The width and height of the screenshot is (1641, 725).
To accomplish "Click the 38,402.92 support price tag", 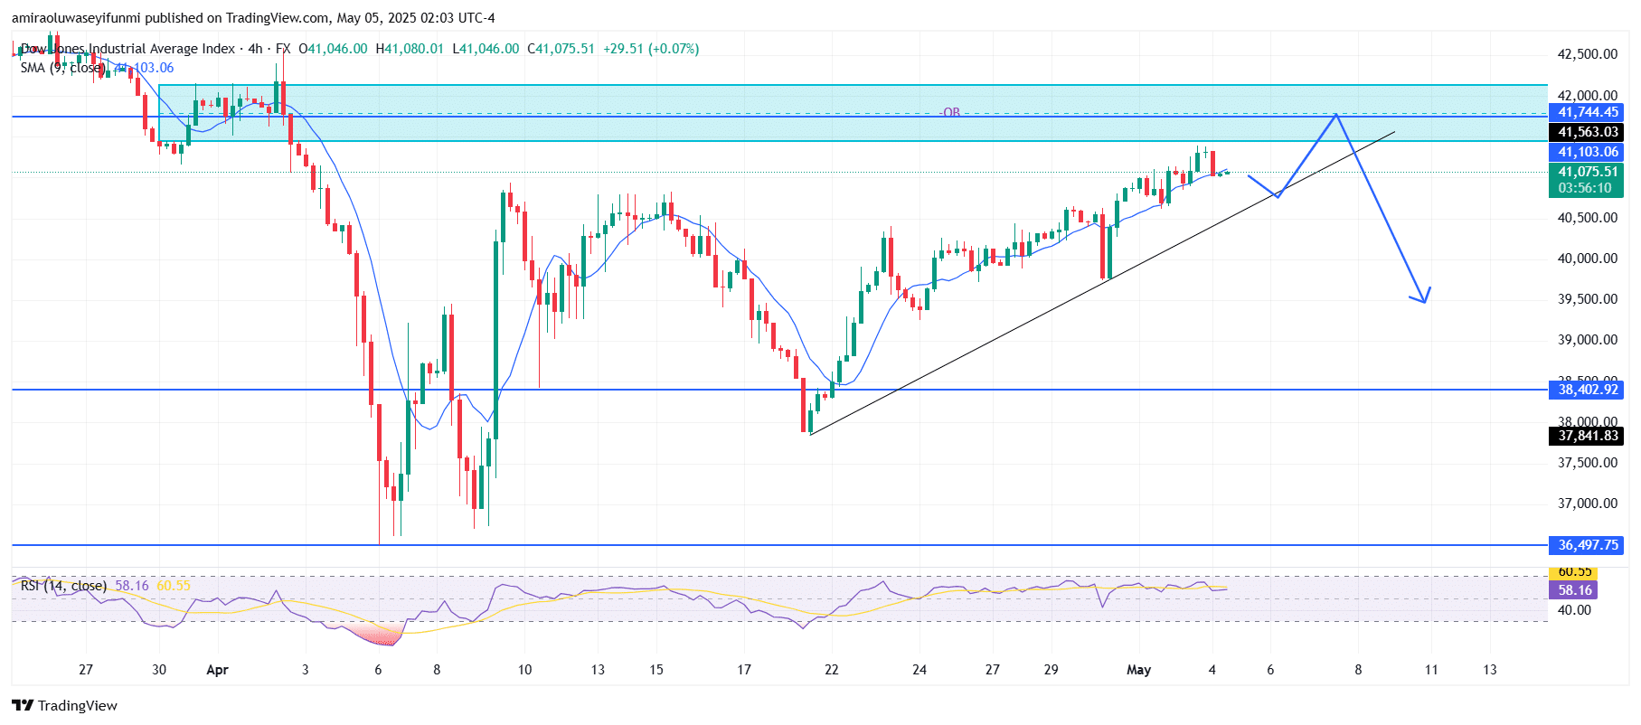I will 1588,390.
